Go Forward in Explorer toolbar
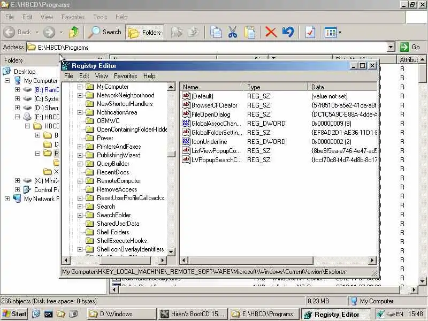This screenshot has width=428, height=321. pos(49,32)
